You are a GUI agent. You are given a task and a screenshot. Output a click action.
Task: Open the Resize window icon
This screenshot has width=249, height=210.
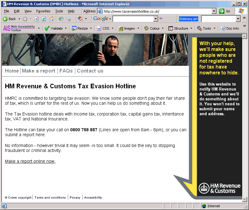click(74, 28)
